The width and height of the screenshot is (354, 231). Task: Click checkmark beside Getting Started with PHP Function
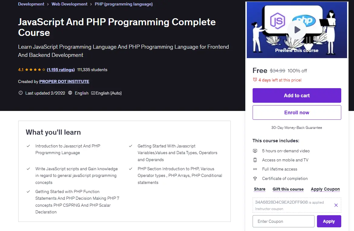click(28, 191)
